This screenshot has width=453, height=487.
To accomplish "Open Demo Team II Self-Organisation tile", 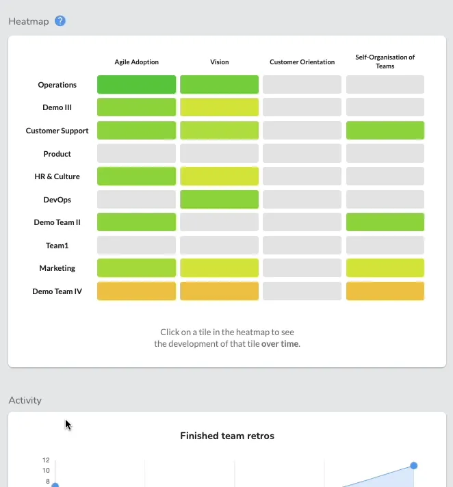I will (x=385, y=222).
